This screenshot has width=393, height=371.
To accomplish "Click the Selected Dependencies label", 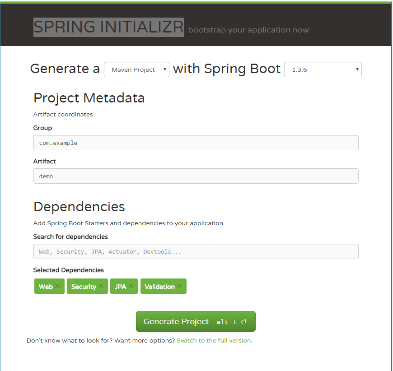I will click(68, 270).
